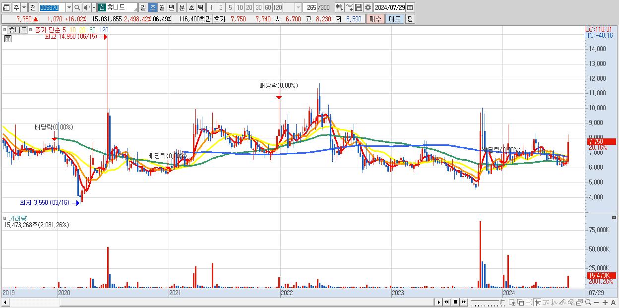Zoom out chart with minus icon

(x=596, y=303)
